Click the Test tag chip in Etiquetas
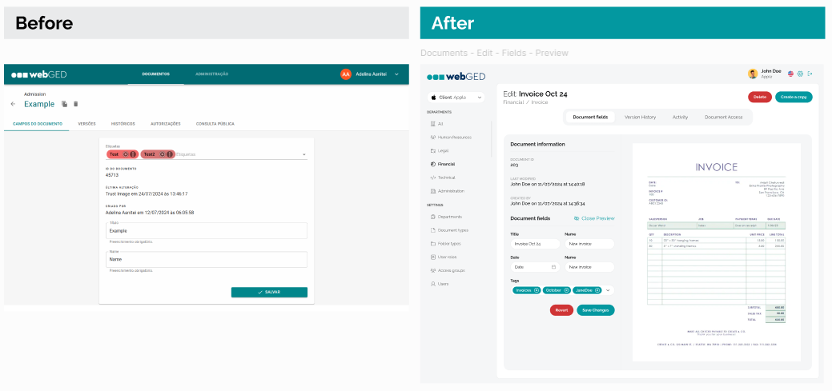 tap(123, 154)
